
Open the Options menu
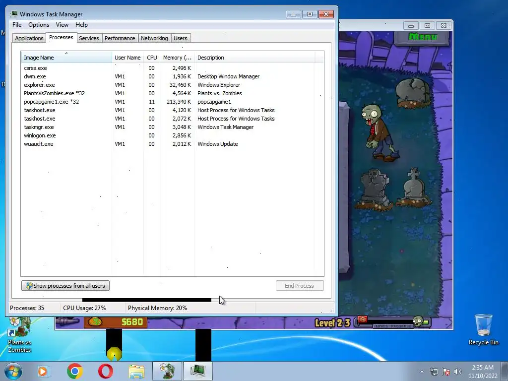pyautogui.click(x=39, y=25)
